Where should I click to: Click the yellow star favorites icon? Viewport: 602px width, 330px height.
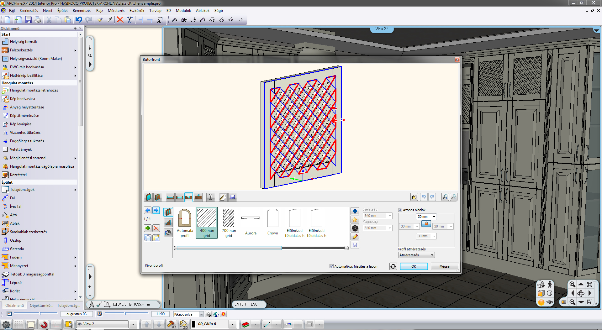click(x=355, y=220)
